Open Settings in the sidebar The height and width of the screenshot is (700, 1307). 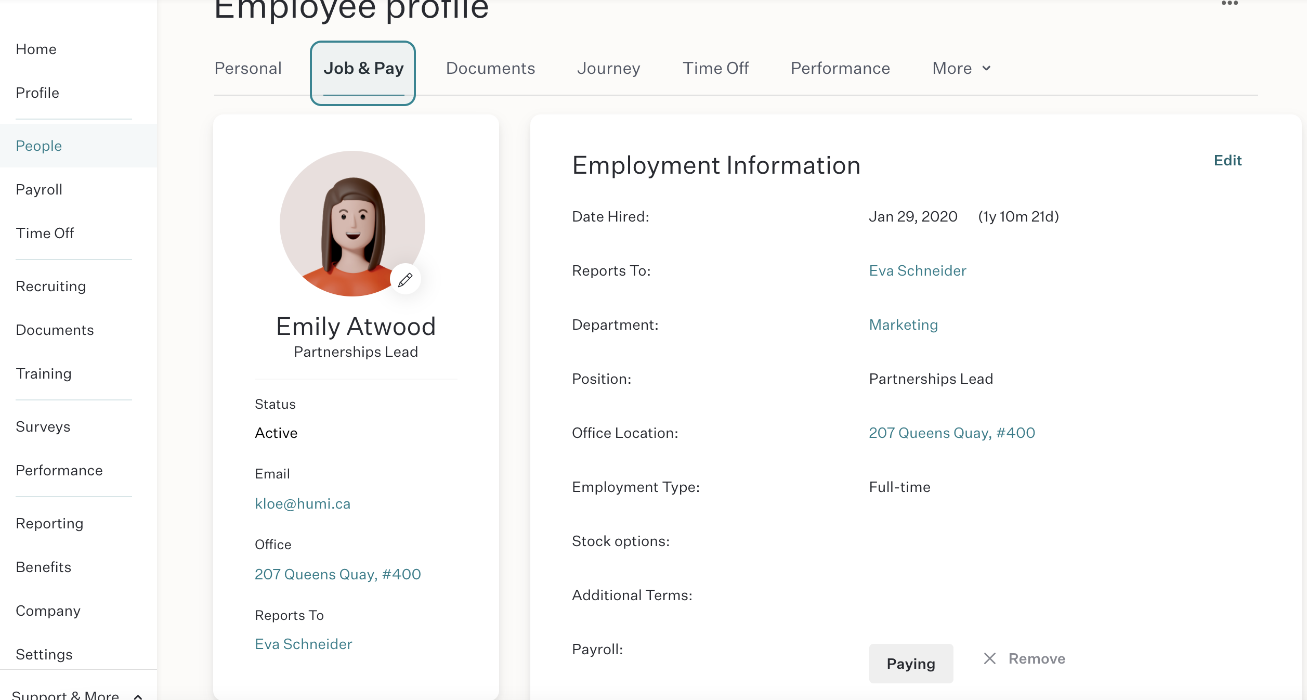44,654
